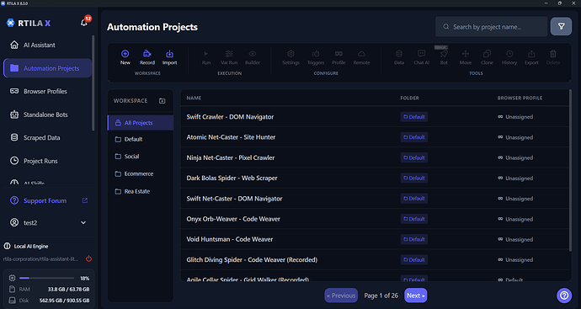Click the Profile configure icon

338,54
